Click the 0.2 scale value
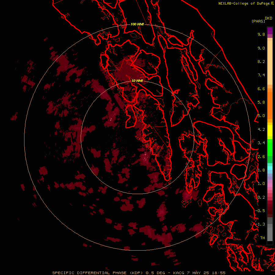Image resolution: width=275 pixels, height=275 pixels. (x=261, y=197)
